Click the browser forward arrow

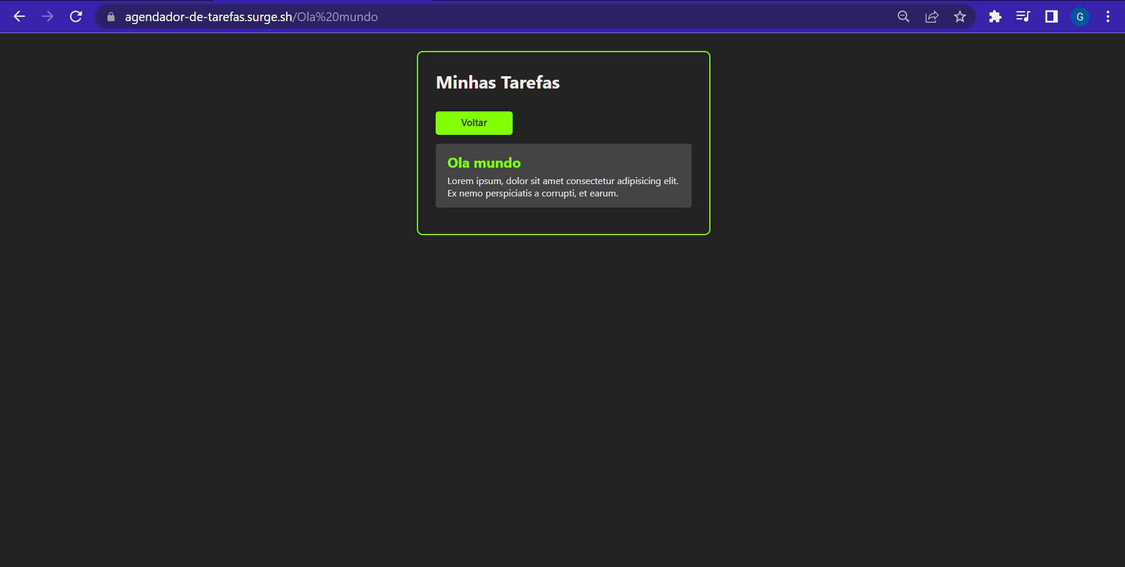48,16
